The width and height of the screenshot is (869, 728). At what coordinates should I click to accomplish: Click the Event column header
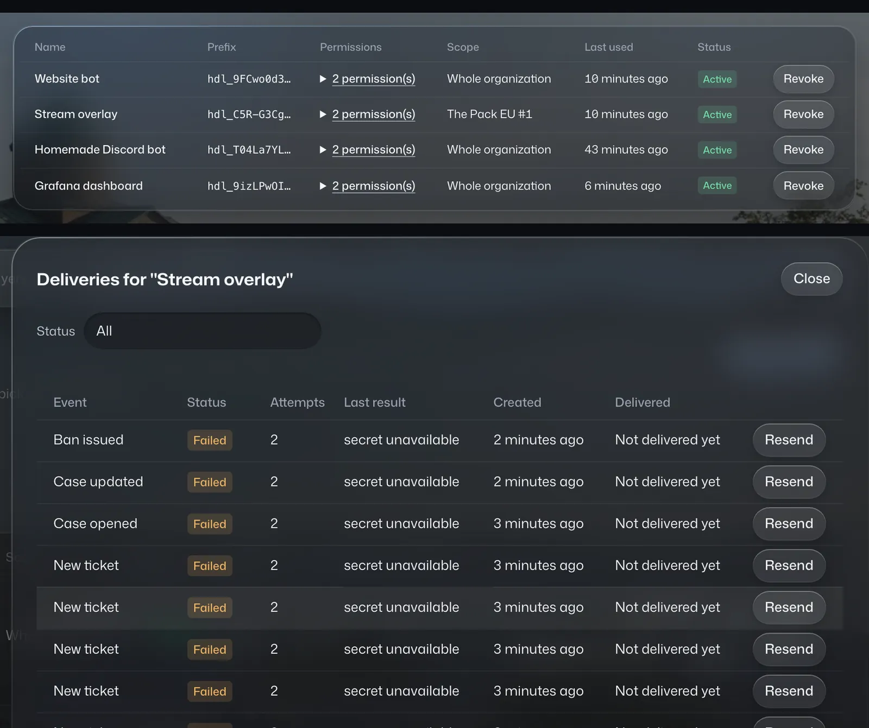70,402
